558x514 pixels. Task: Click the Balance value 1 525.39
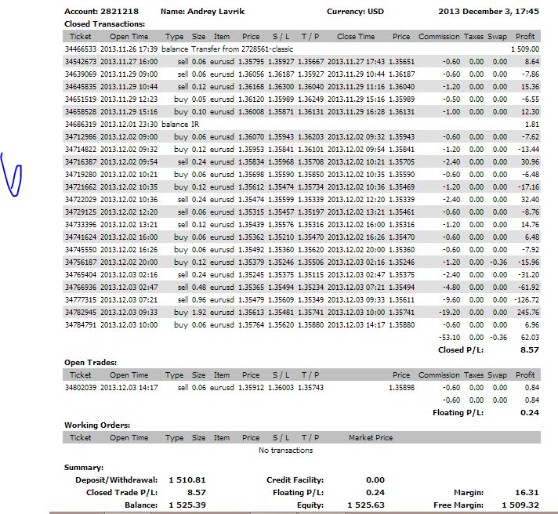pyautogui.click(x=187, y=505)
